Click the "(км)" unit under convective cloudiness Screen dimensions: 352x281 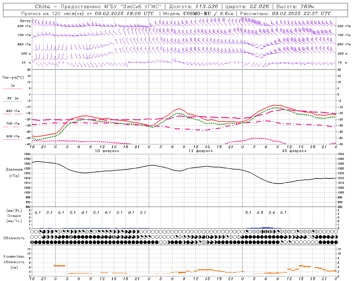pyautogui.click(x=14, y=267)
